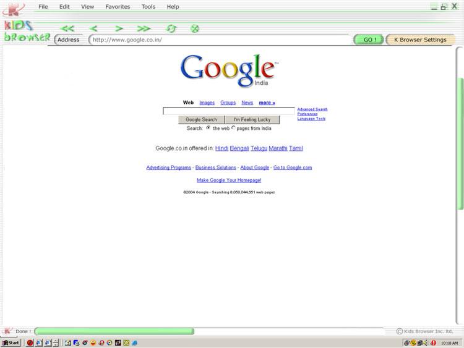The width and height of the screenshot is (464, 348).
Task: Click 'Make Google Your Homepage!' link
Action: 229,180
